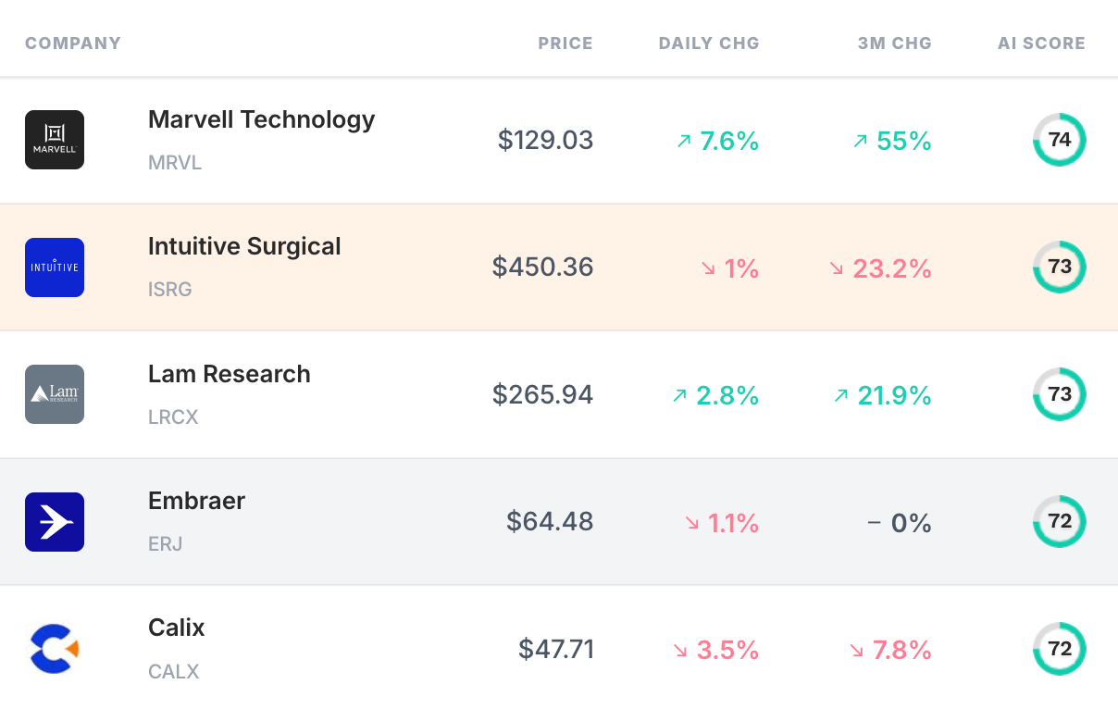Click Lam Research's AI score ring 73

[x=1059, y=394]
